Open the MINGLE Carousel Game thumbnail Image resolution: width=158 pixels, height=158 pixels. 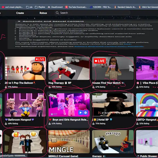tap(69, 142)
